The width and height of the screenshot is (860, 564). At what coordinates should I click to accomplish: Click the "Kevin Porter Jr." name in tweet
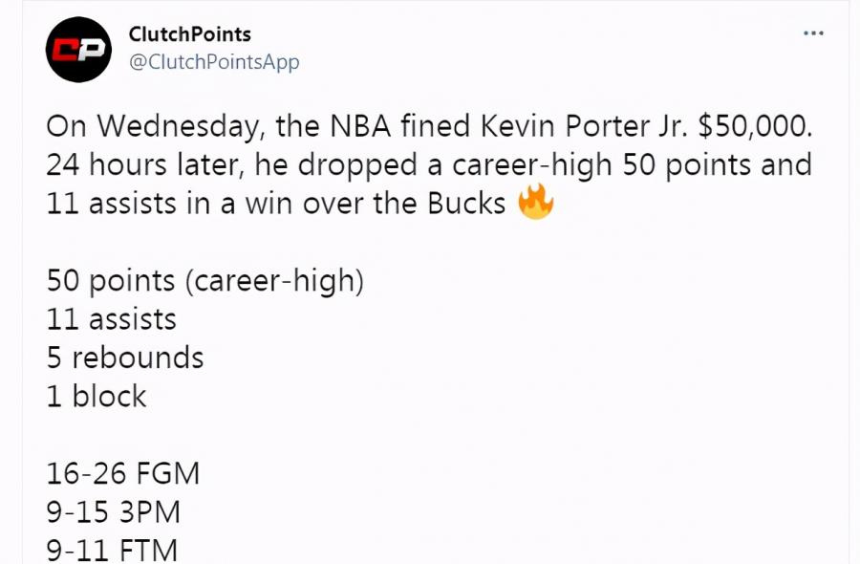(585, 126)
